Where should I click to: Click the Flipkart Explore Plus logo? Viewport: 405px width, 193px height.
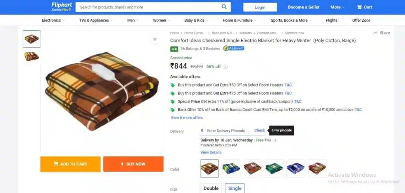coord(61,7)
